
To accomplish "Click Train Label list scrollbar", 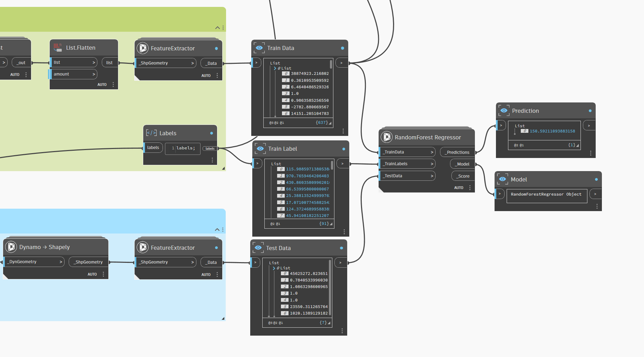I will (332, 165).
